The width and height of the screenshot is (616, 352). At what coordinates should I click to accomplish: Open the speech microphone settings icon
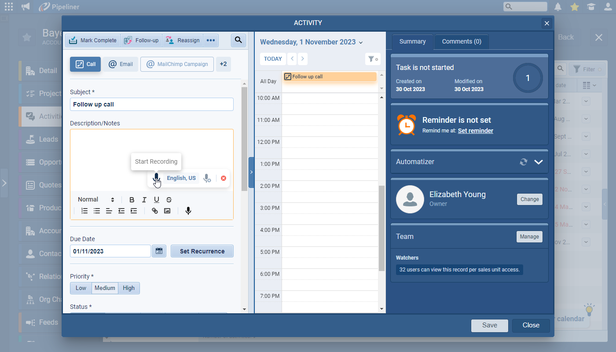pyautogui.click(x=207, y=178)
